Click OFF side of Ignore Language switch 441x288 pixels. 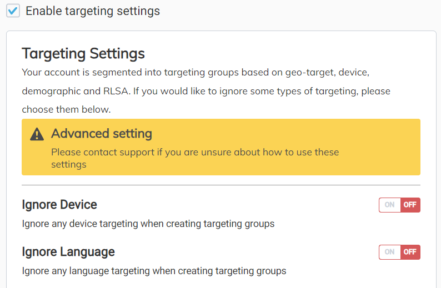click(x=410, y=252)
